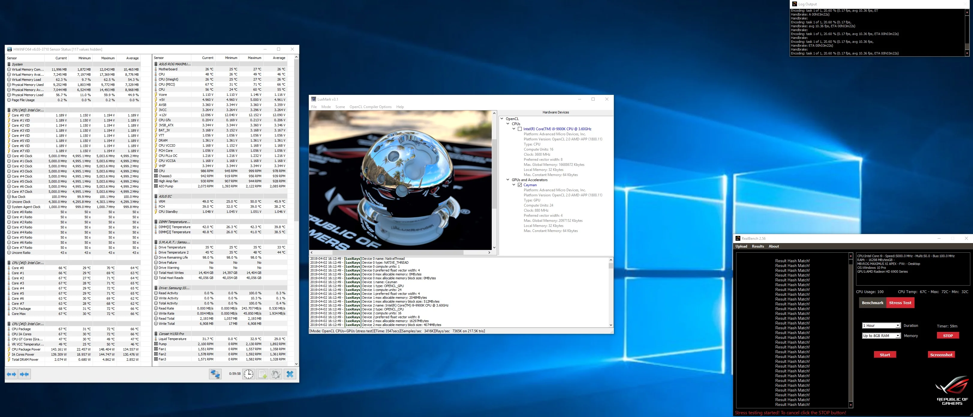Click the Virtual Memory Load sensor icon
This screenshot has height=417, width=973.
tap(9, 80)
